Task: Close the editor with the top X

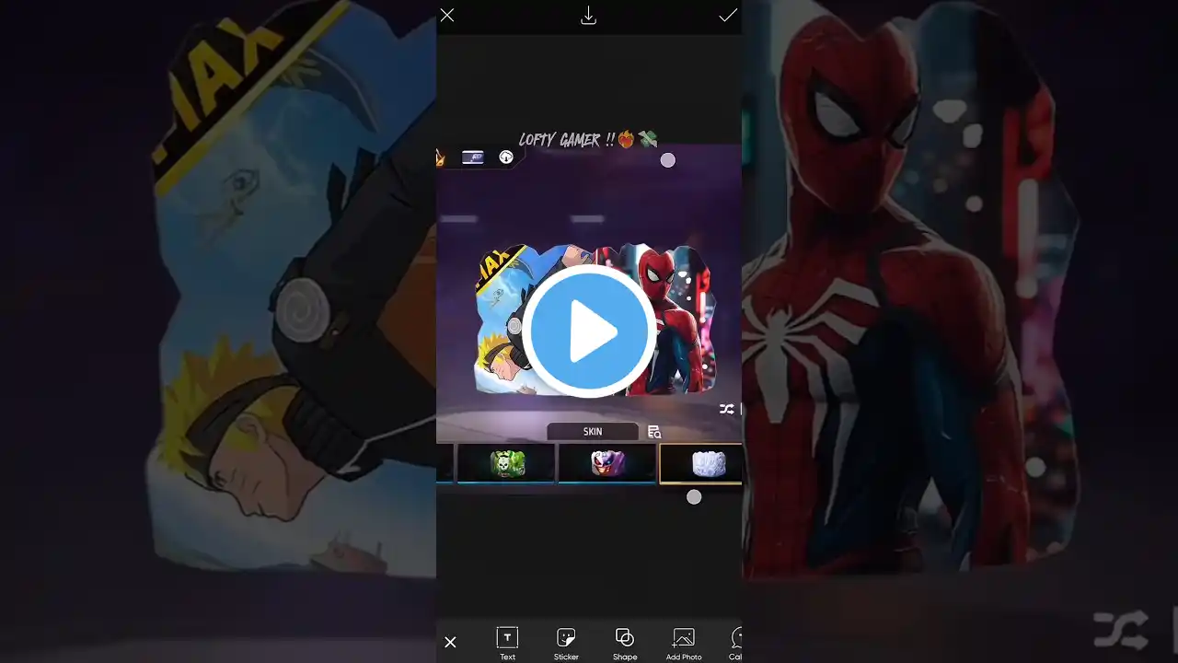Action: 447,15
